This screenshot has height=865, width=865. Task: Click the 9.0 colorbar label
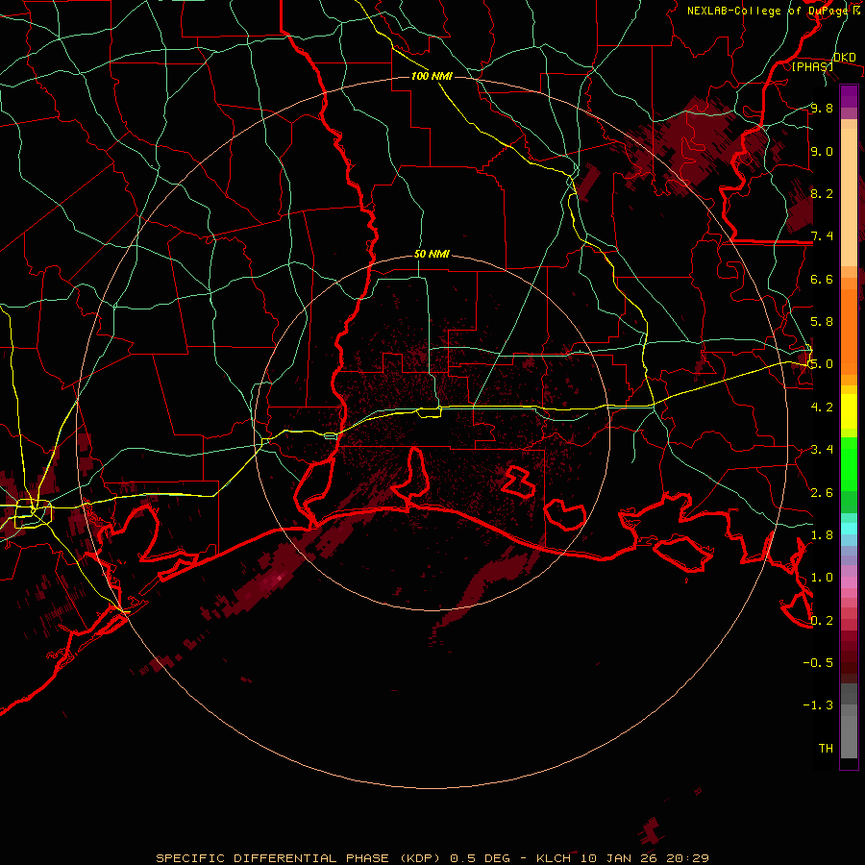tap(822, 152)
